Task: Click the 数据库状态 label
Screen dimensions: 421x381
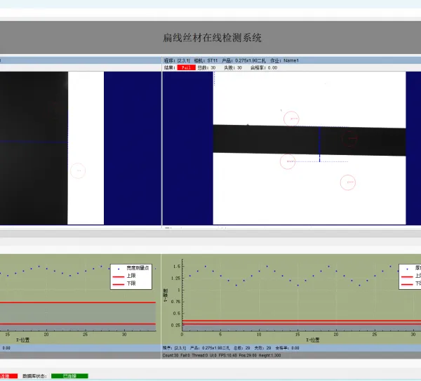Action: point(34,376)
